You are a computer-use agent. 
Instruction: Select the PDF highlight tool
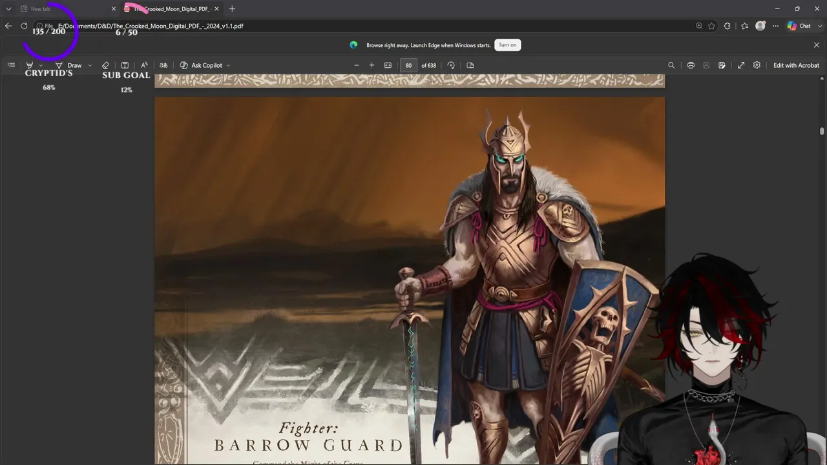click(x=29, y=65)
